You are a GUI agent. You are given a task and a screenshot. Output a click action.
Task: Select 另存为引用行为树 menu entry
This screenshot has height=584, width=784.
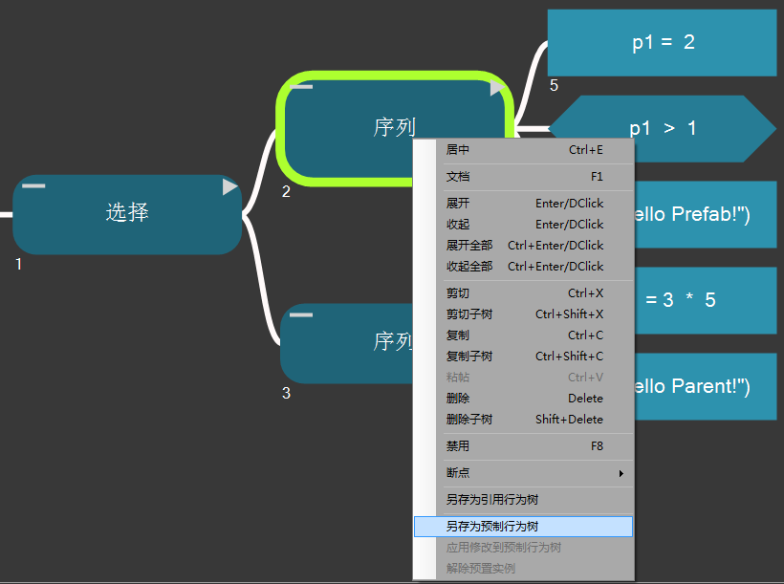point(524,500)
